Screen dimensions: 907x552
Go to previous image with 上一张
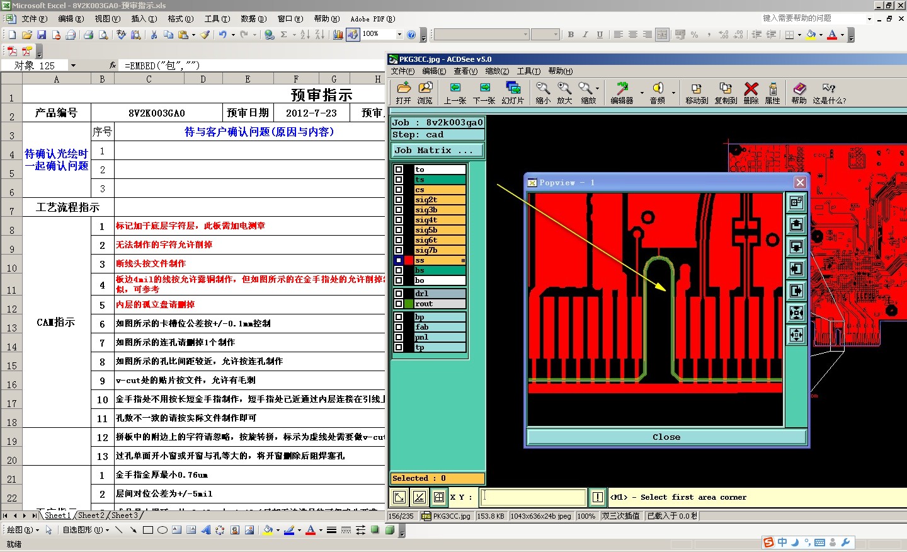pyautogui.click(x=455, y=93)
